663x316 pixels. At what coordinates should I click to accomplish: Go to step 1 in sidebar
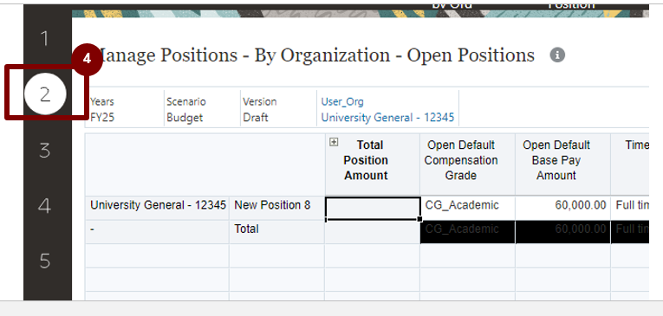coord(45,39)
